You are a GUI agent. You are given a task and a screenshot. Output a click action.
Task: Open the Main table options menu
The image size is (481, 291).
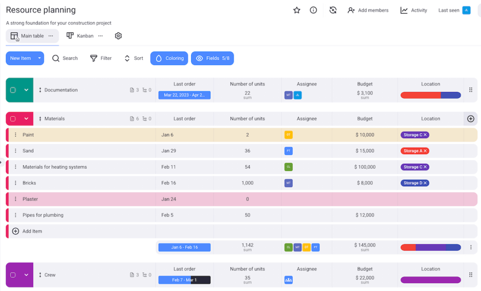(51, 36)
